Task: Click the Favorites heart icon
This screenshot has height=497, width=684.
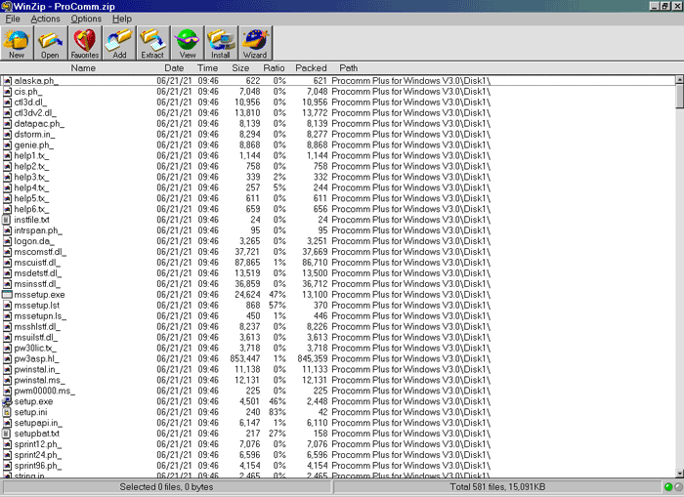Action: pos(85,43)
